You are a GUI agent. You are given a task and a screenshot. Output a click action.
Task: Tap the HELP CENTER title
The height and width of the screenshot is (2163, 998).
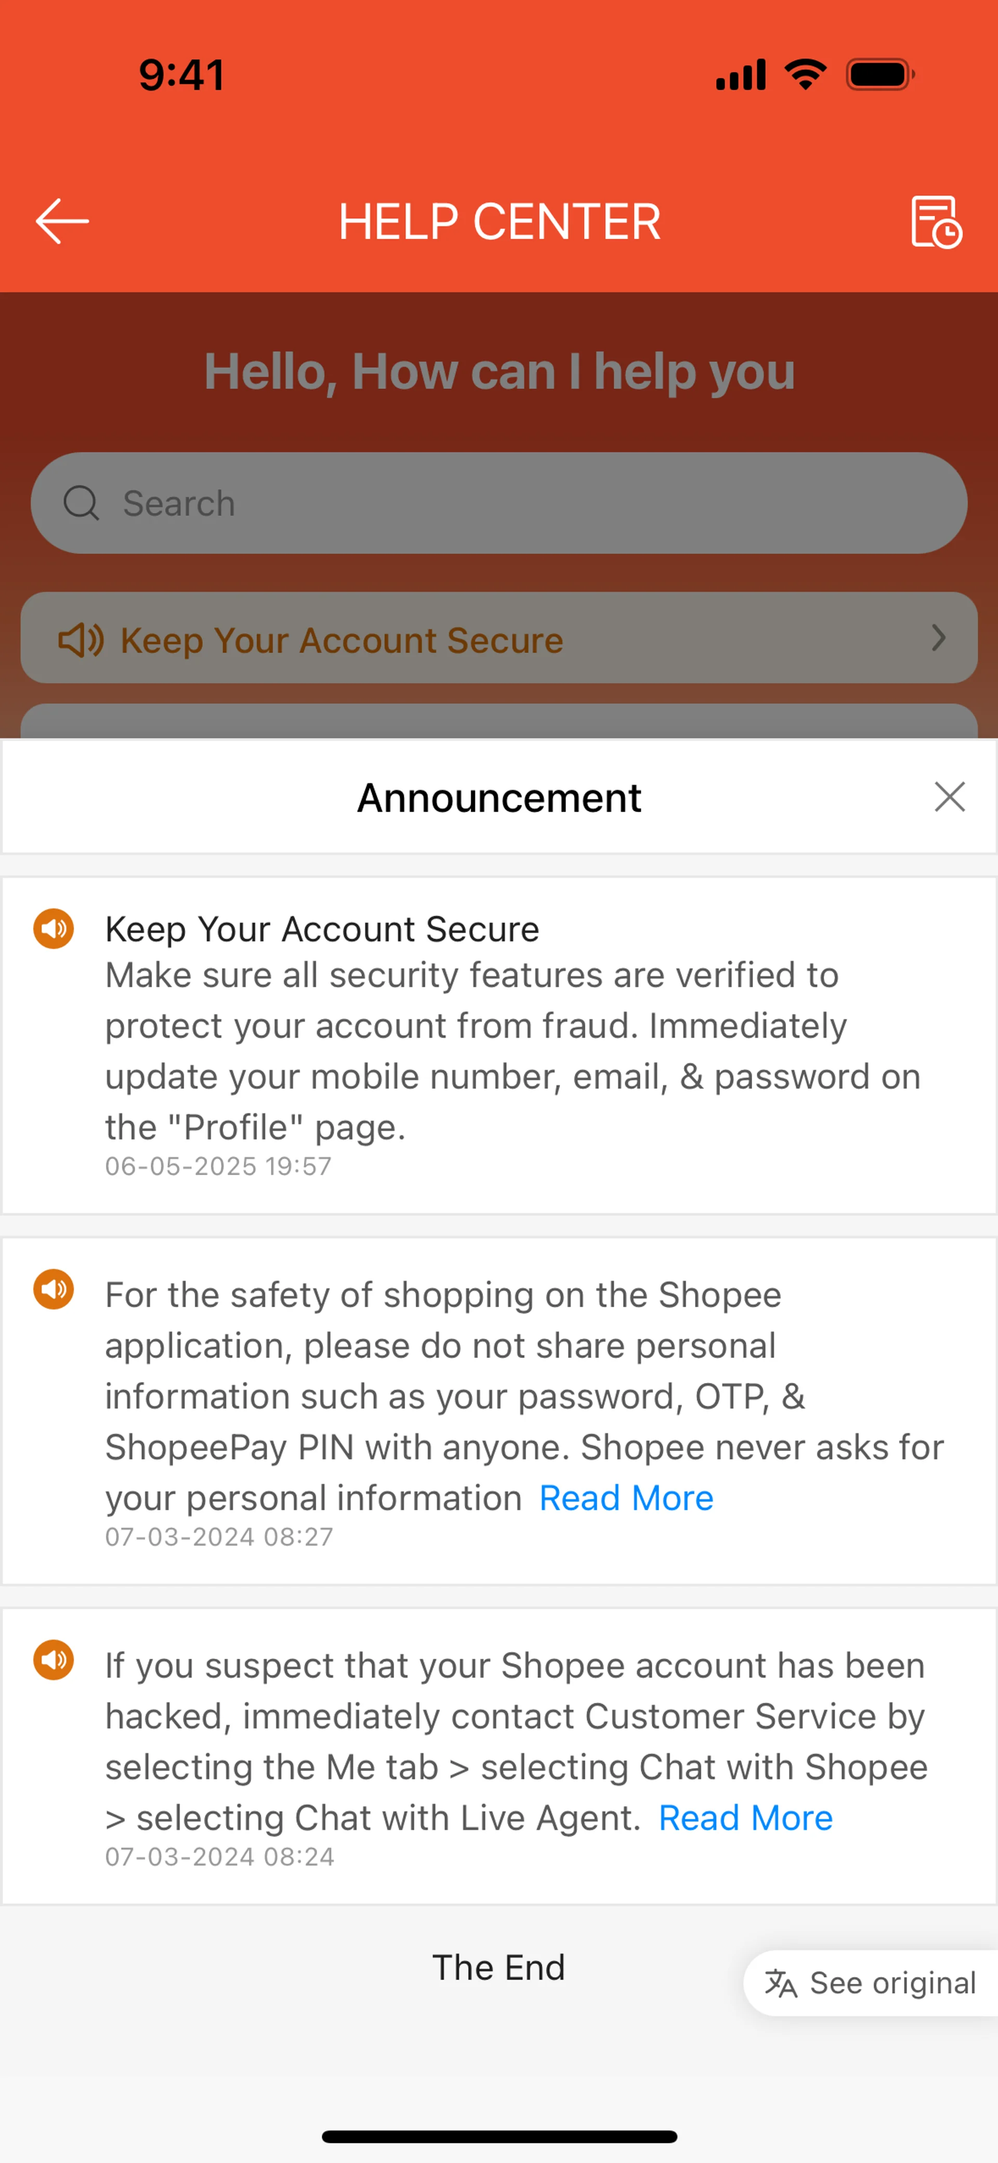tap(499, 222)
